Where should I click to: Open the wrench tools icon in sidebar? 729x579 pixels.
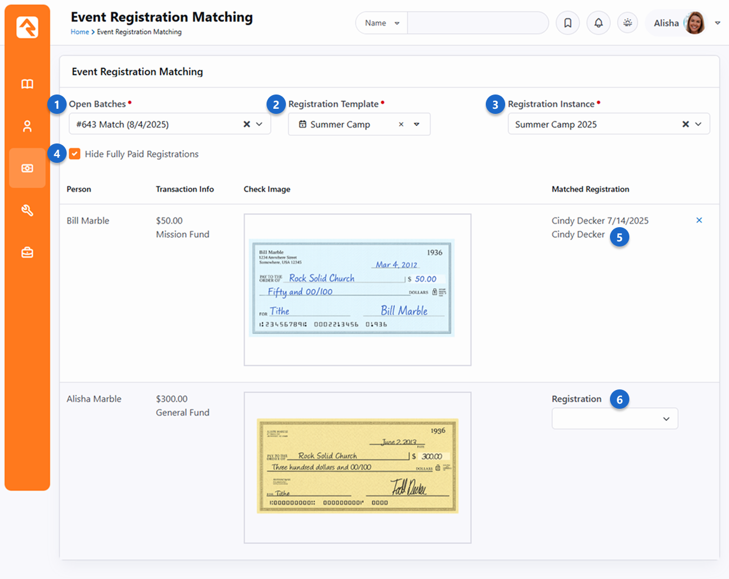point(27,211)
